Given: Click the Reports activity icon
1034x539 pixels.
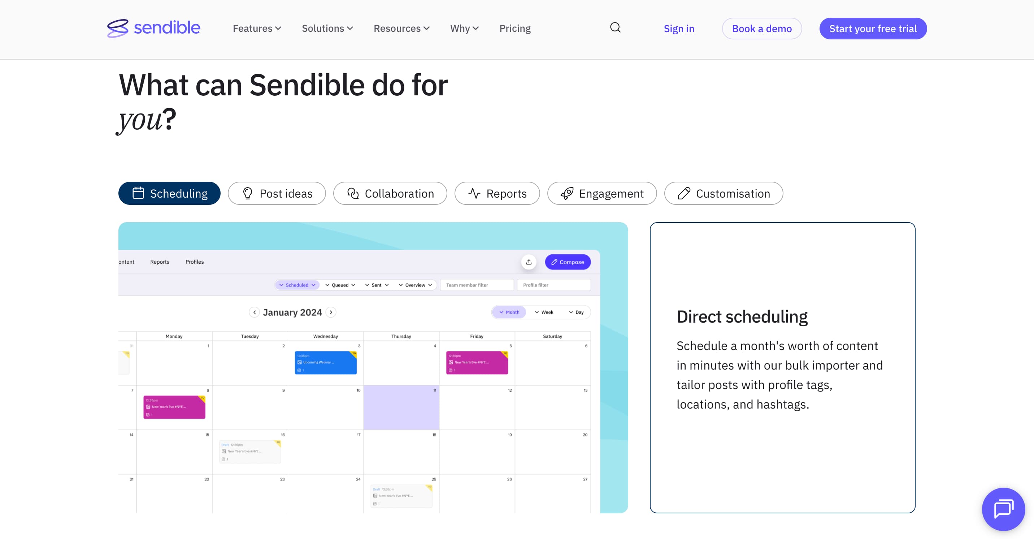Looking at the screenshot, I should 474,193.
